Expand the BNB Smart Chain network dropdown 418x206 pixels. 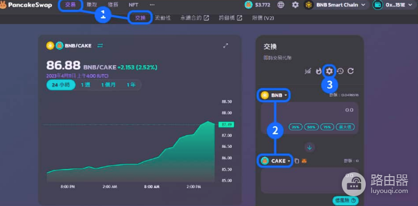coord(337,5)
